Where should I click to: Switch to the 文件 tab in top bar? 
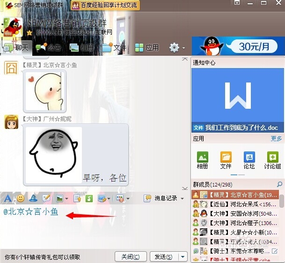pos(114,48)
